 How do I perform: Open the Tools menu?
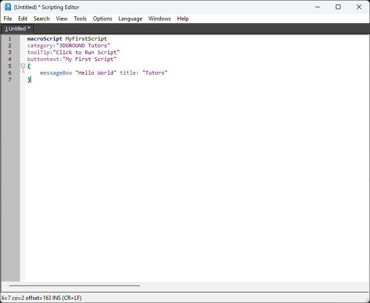tap(80, 19)
